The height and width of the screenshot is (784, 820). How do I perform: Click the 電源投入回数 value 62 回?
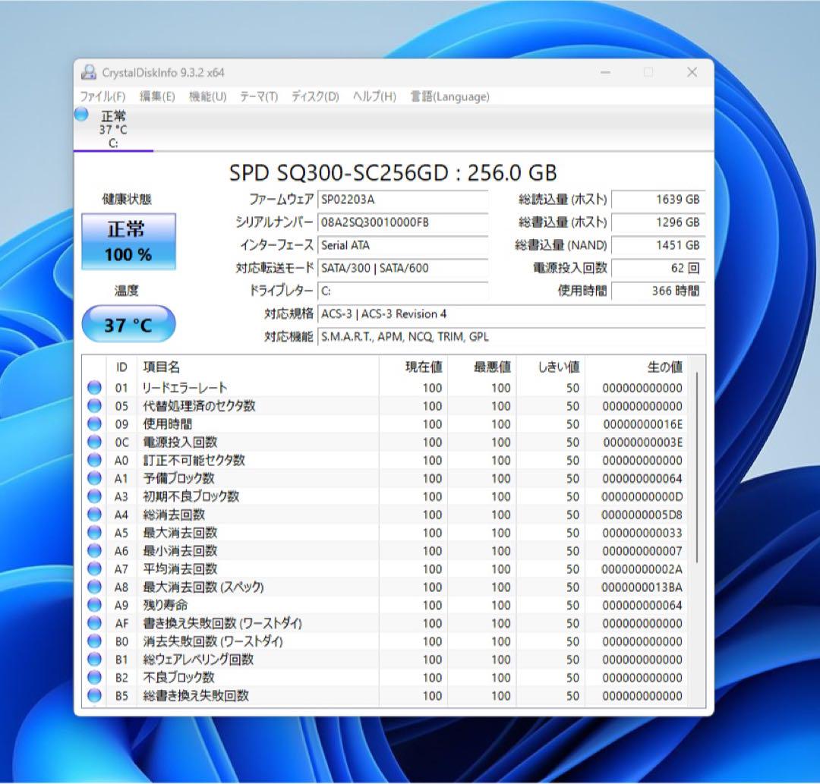click(658, 268)
